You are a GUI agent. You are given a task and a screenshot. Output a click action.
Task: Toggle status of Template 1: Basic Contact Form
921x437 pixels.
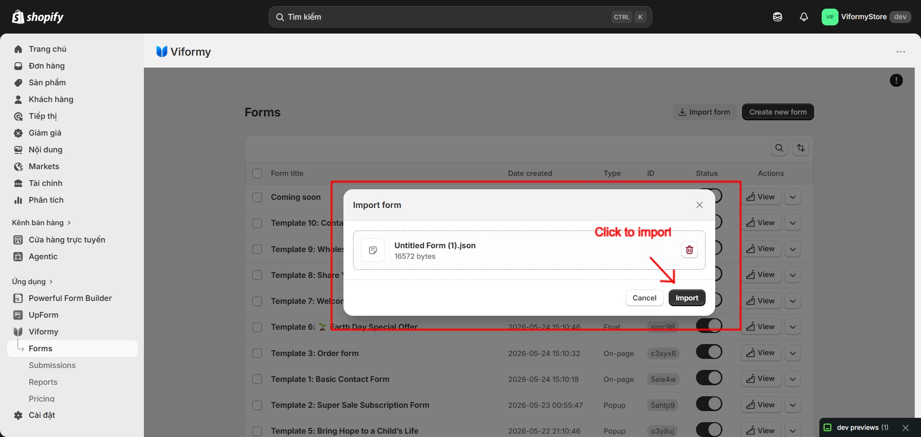coord(709,378)
